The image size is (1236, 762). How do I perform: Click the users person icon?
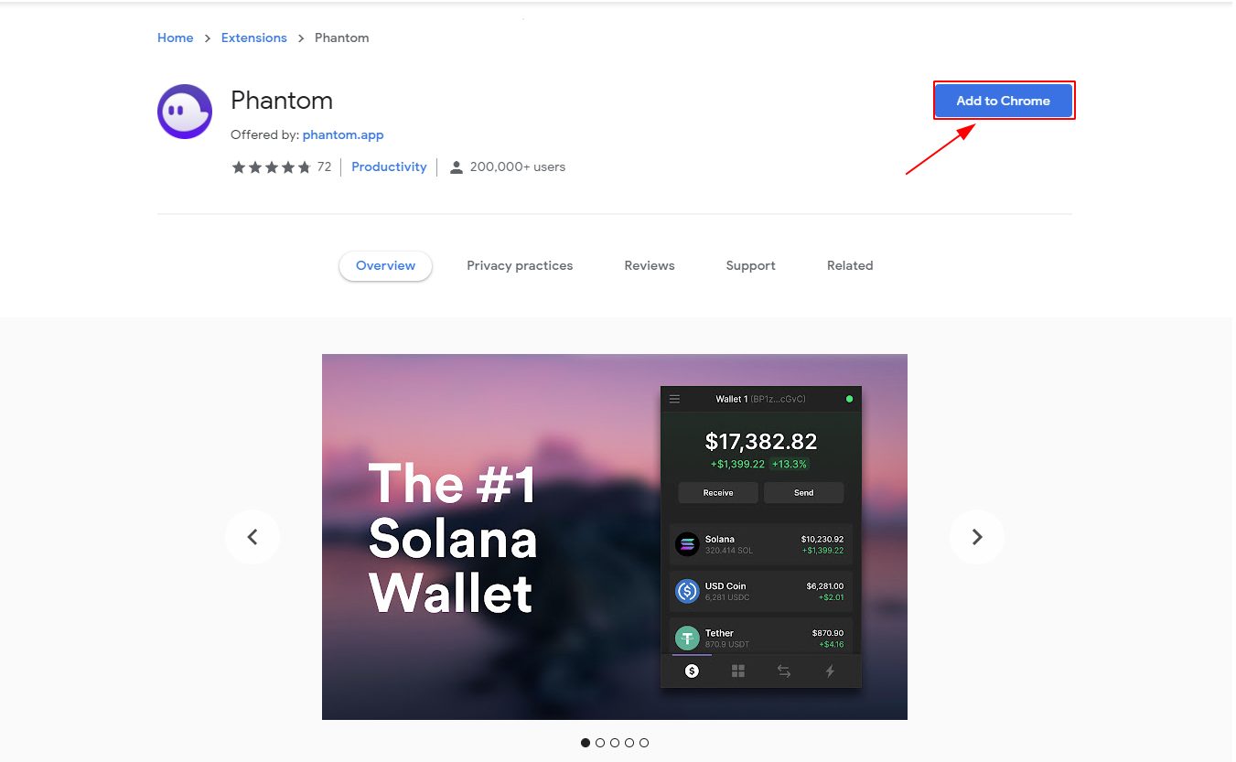(457, 167)
